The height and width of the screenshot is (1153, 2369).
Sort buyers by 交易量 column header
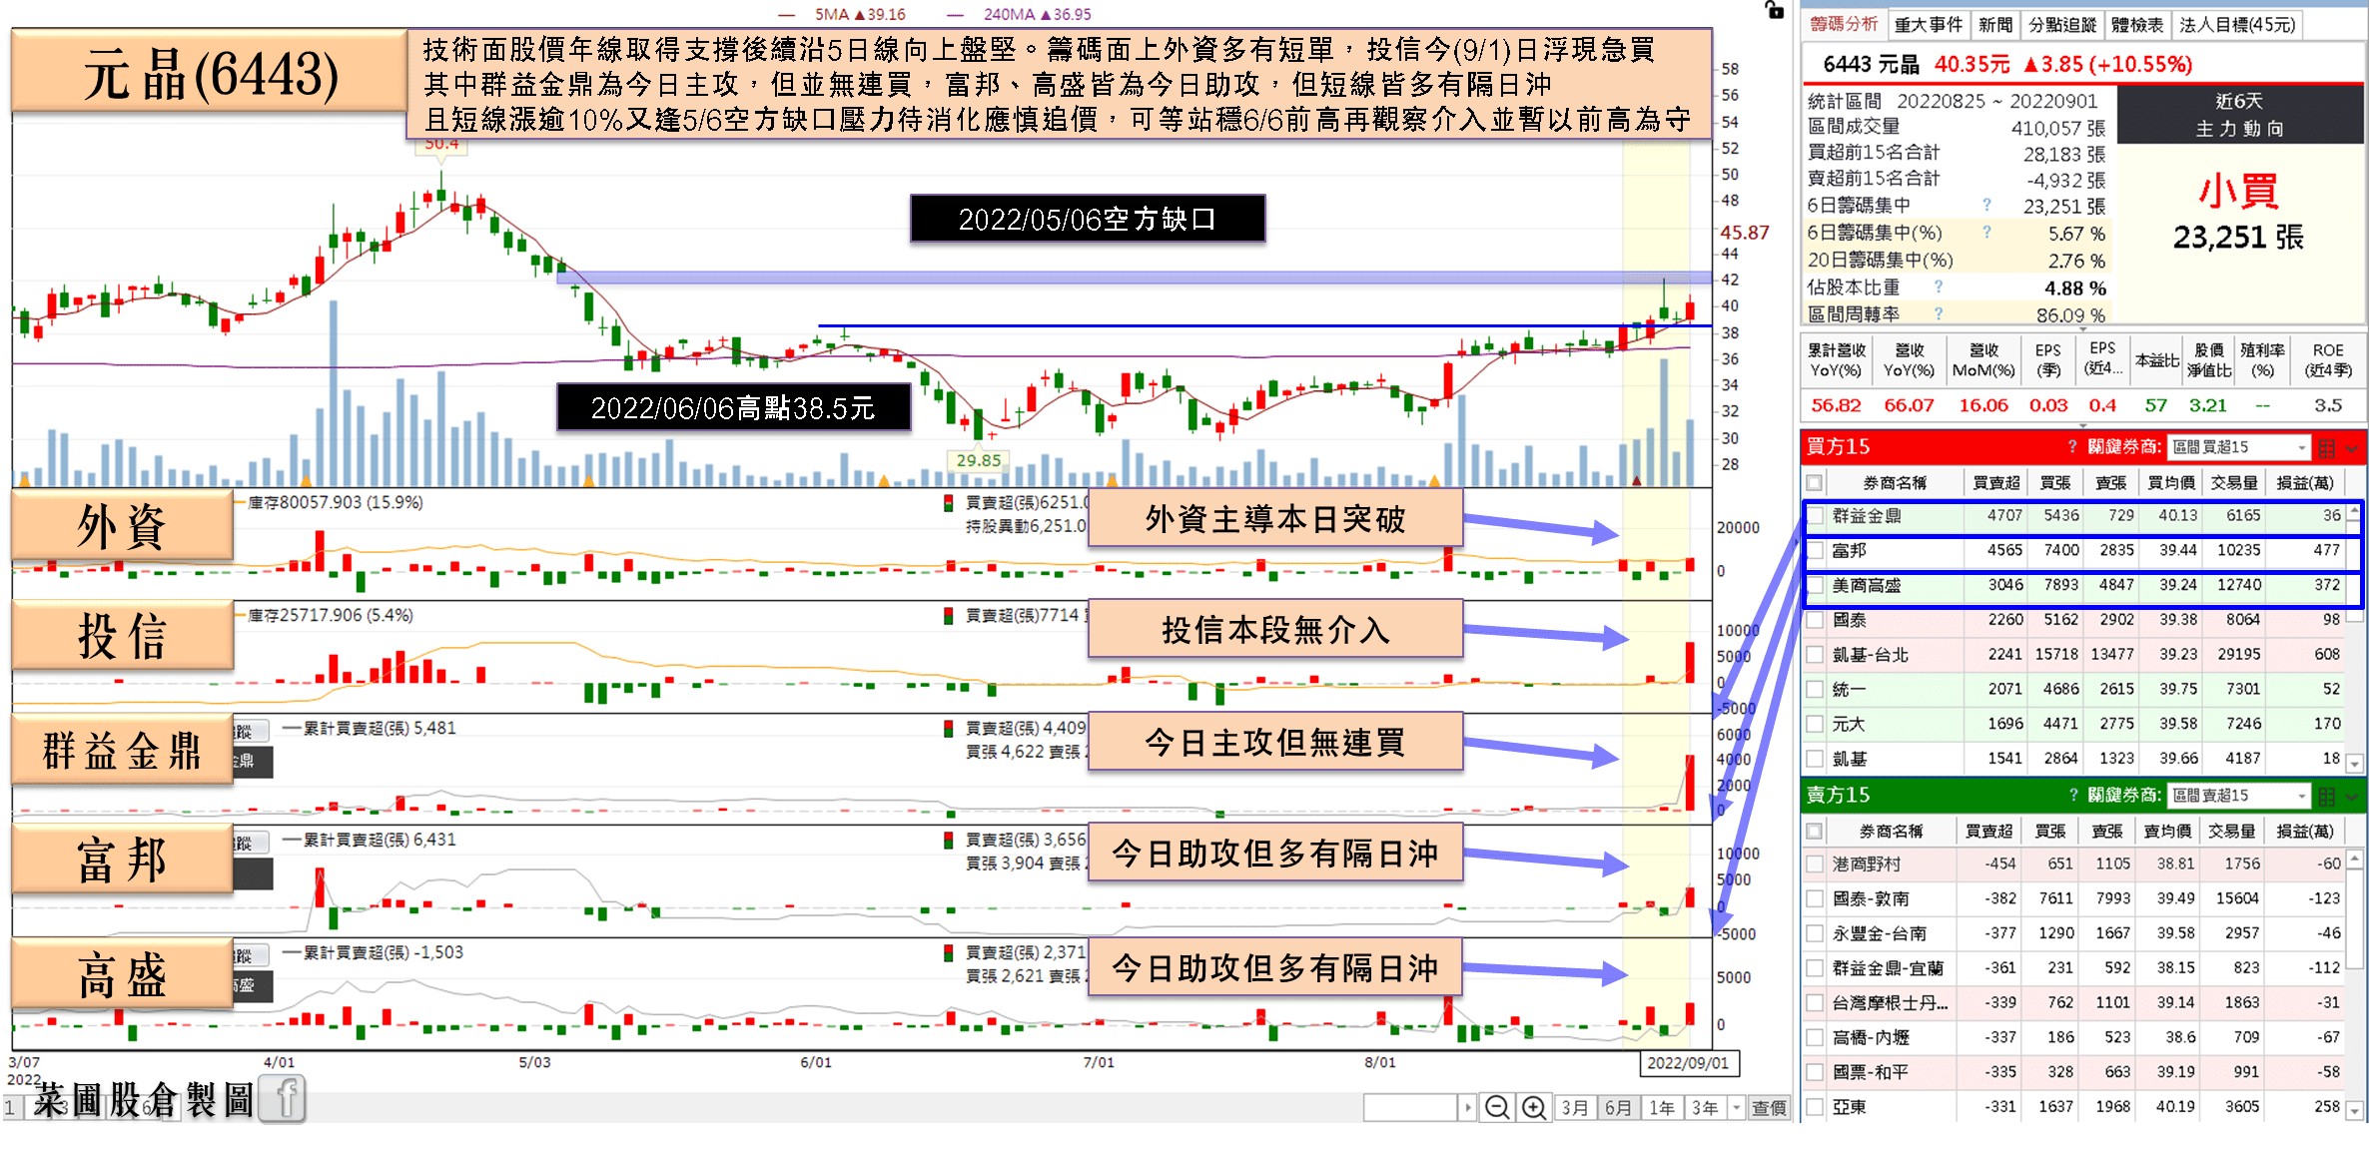pyautogui.click(x=2234, y=482)
